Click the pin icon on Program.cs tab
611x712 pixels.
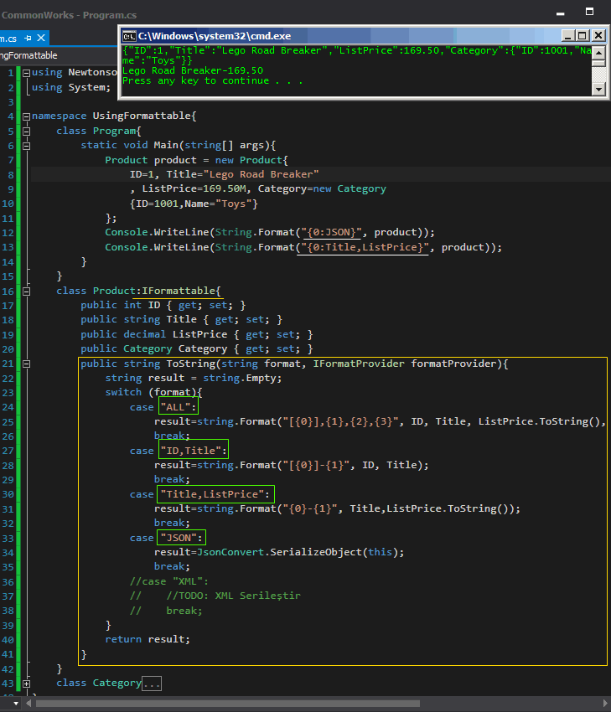coord(28,38)
